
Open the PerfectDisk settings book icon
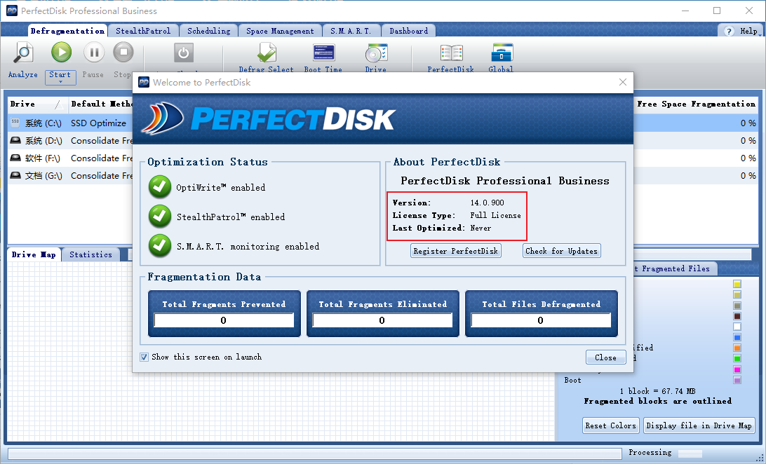pos(451,53)
